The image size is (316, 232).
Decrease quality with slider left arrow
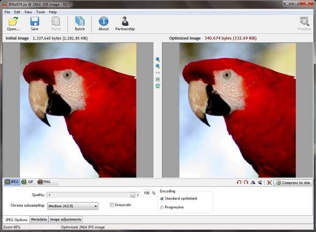[49, 195]
